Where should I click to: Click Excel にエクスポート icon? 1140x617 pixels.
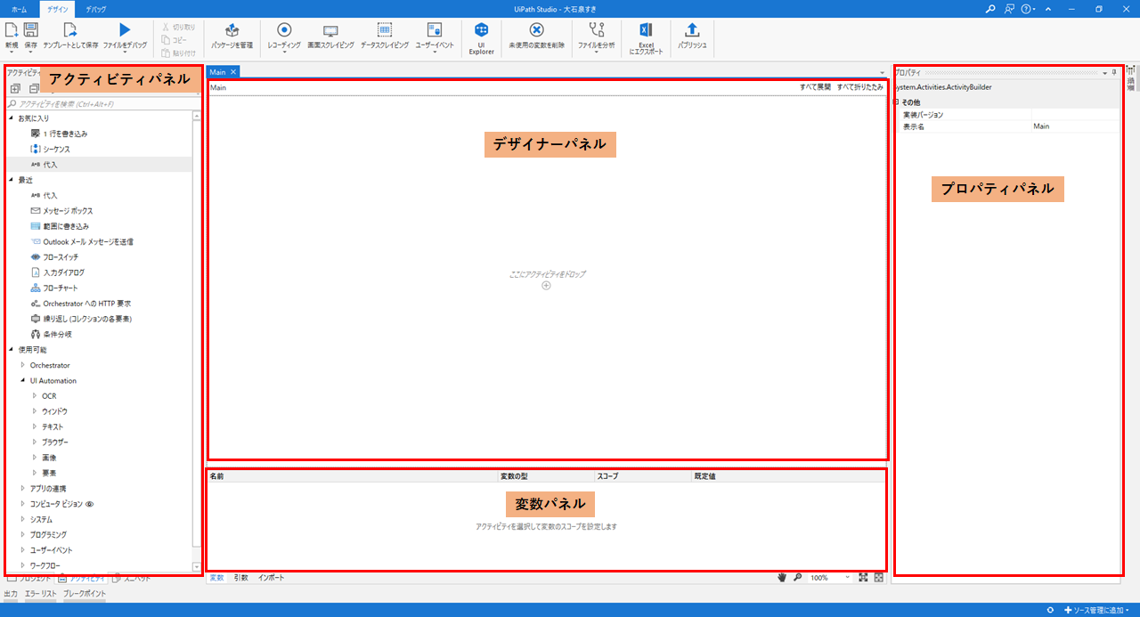647,30
